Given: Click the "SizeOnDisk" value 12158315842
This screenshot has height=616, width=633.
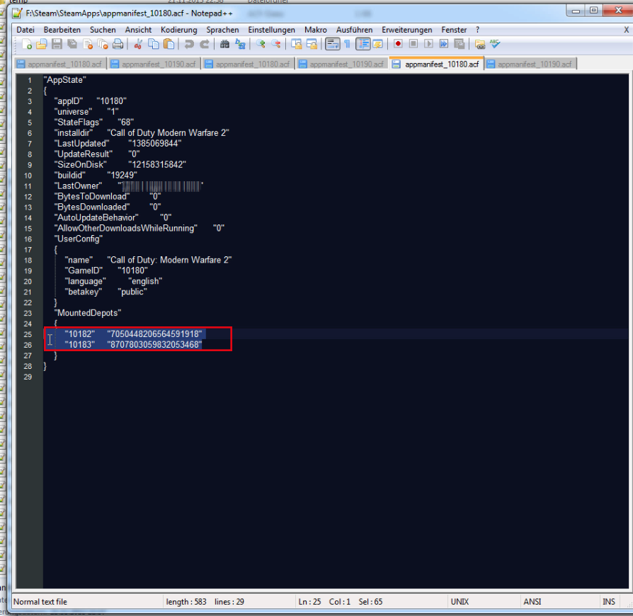Looking at the screenshot, I should tap(157, 165).
